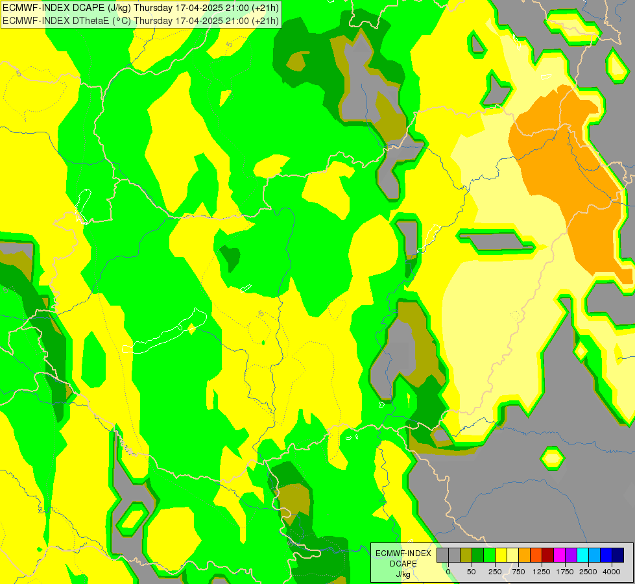The height and width of the screenshot is (584, 635).
Task: Pick the dark red legend swatch
Action: (548, 555)
